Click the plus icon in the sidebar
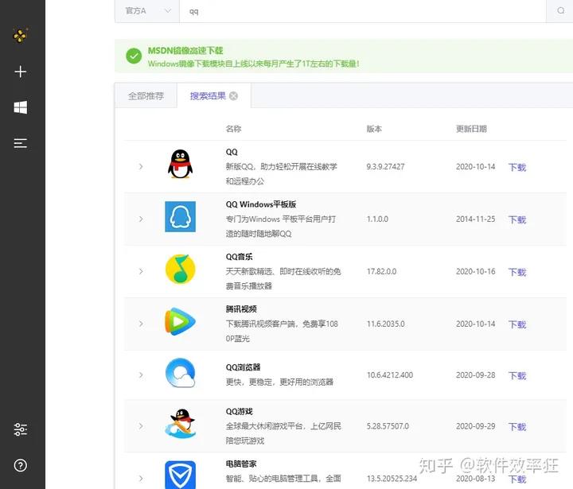 click(x=21, y=72)
